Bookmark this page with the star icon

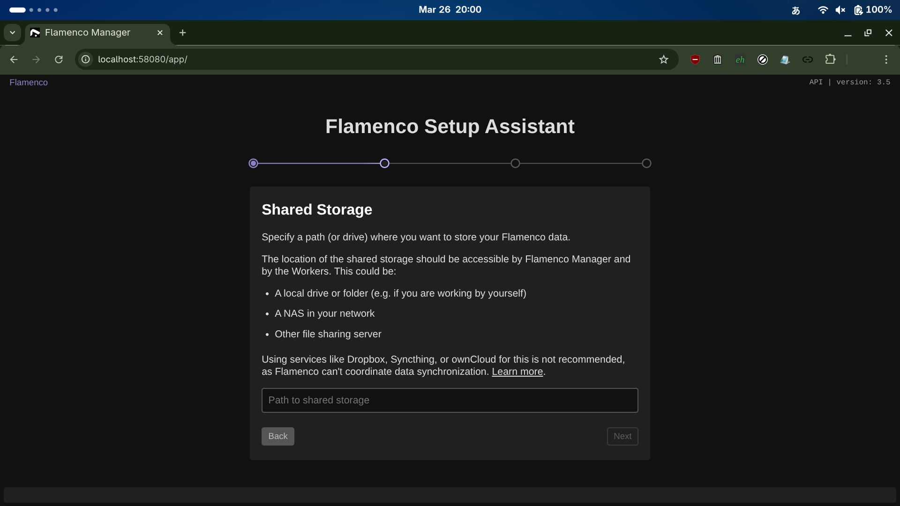(663, 60)
